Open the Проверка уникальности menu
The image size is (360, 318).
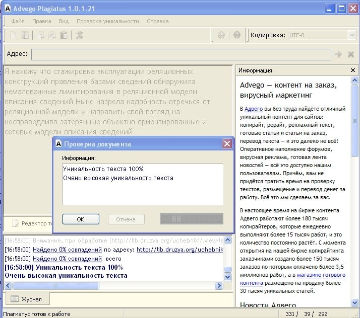[x=107, y=21]
